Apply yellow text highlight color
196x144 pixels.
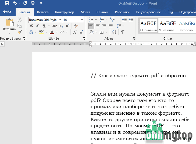coord(41,32)
